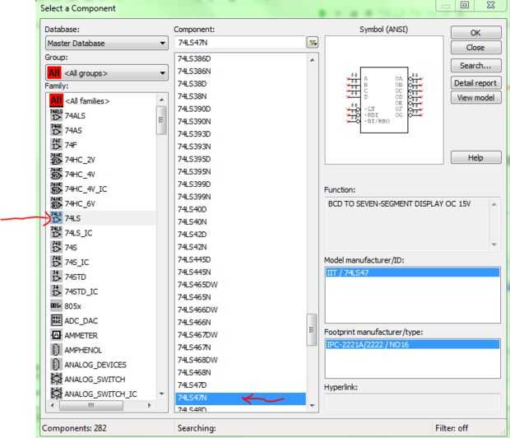Choose the ANALOG_SWITCH_IC family icon
This screenshot has width=510, height=438.
56,394
